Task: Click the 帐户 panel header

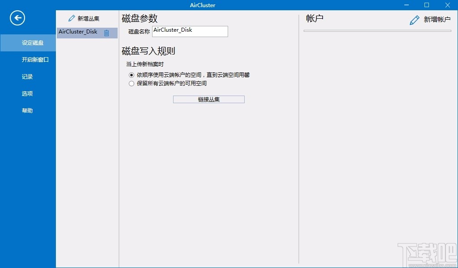Action: pos(314,18)
